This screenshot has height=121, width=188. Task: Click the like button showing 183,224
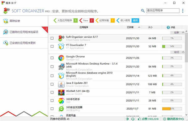[x=148, y=119]
